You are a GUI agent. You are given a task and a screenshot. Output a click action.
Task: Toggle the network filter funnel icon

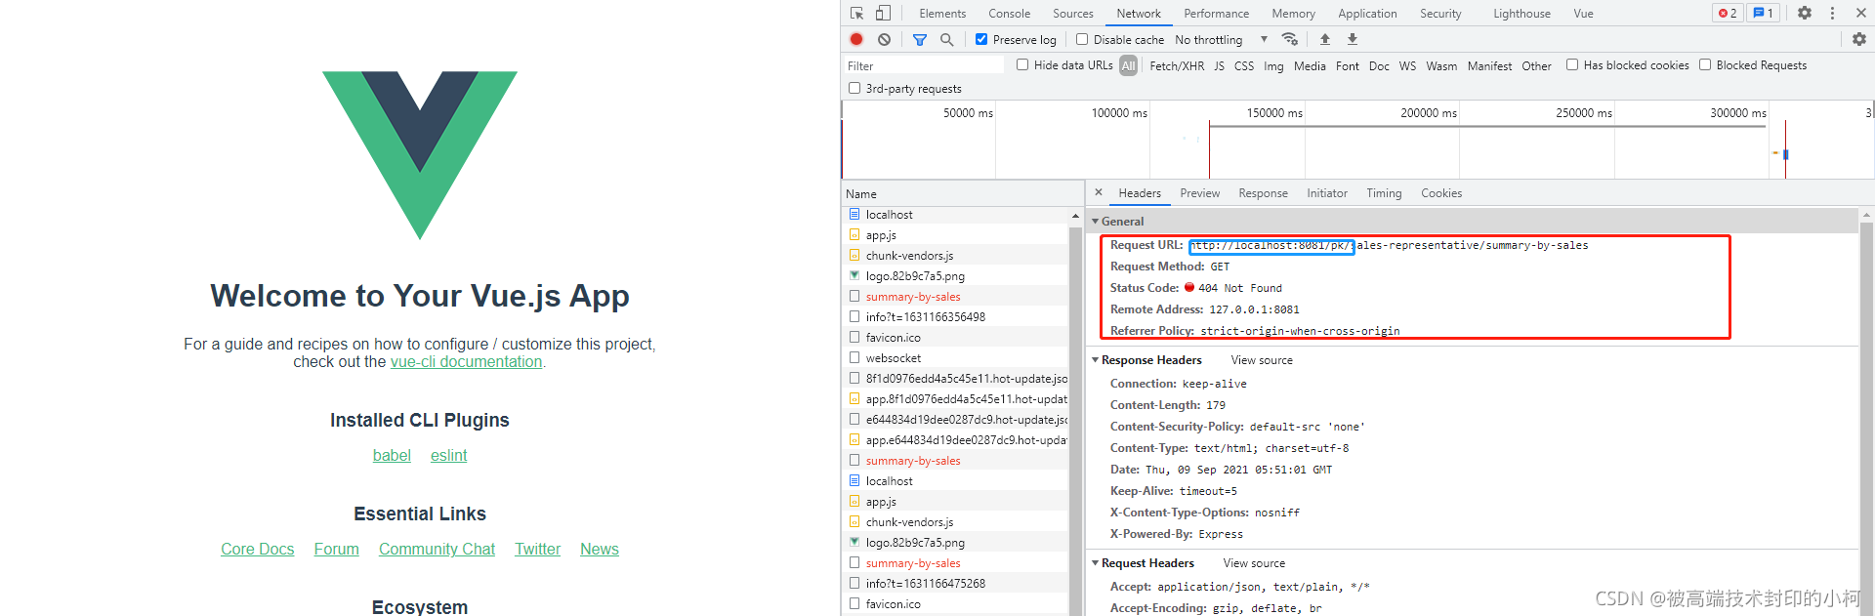[x=920, y=39]
